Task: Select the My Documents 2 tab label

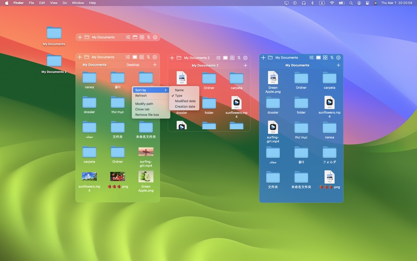Action: pos(205,65)
